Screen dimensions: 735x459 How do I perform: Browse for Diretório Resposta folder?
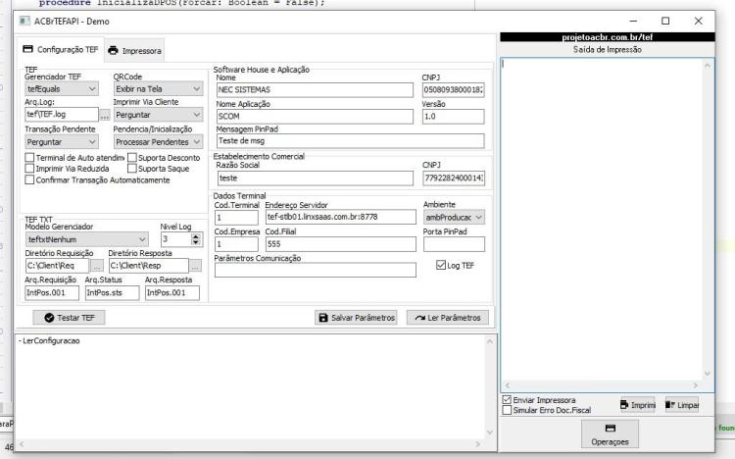(x=195, y=266)
